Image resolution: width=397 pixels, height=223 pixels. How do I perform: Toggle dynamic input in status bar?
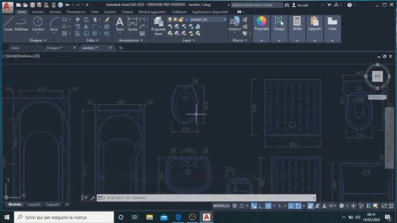tap(254, 206)
